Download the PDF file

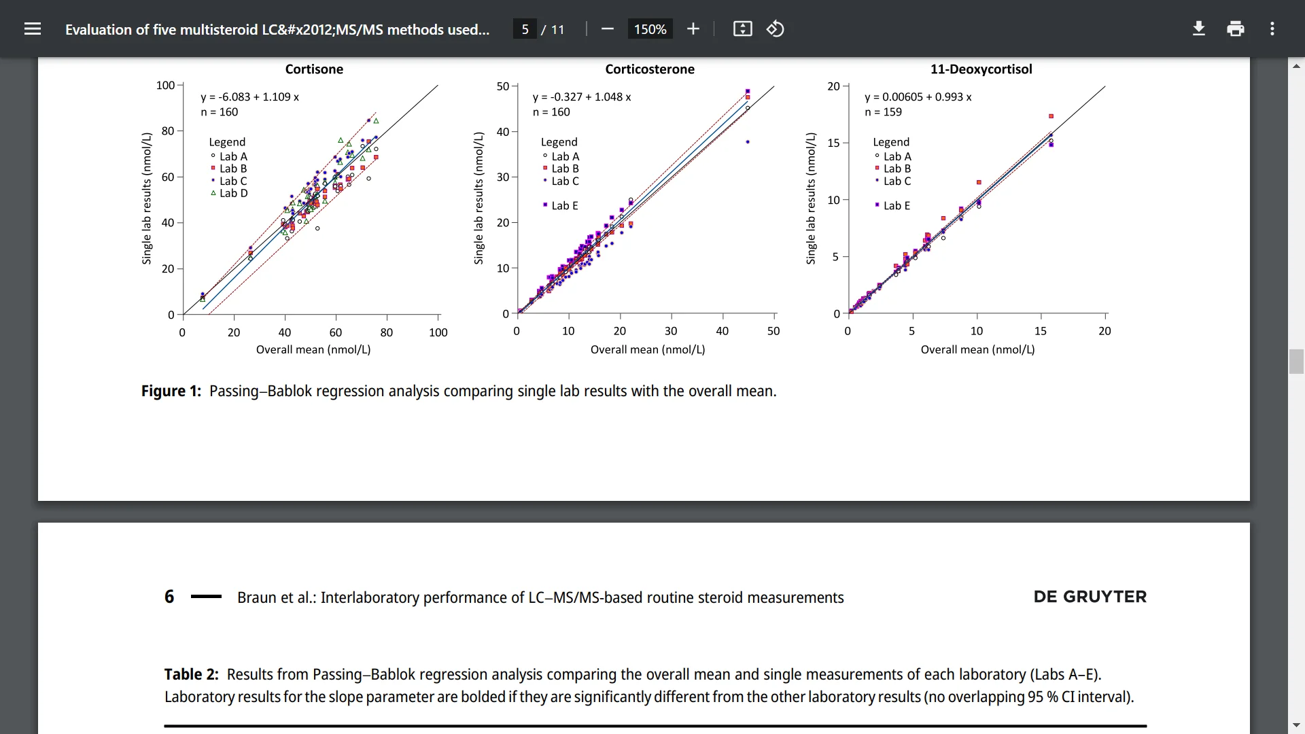coord(1199,29)
